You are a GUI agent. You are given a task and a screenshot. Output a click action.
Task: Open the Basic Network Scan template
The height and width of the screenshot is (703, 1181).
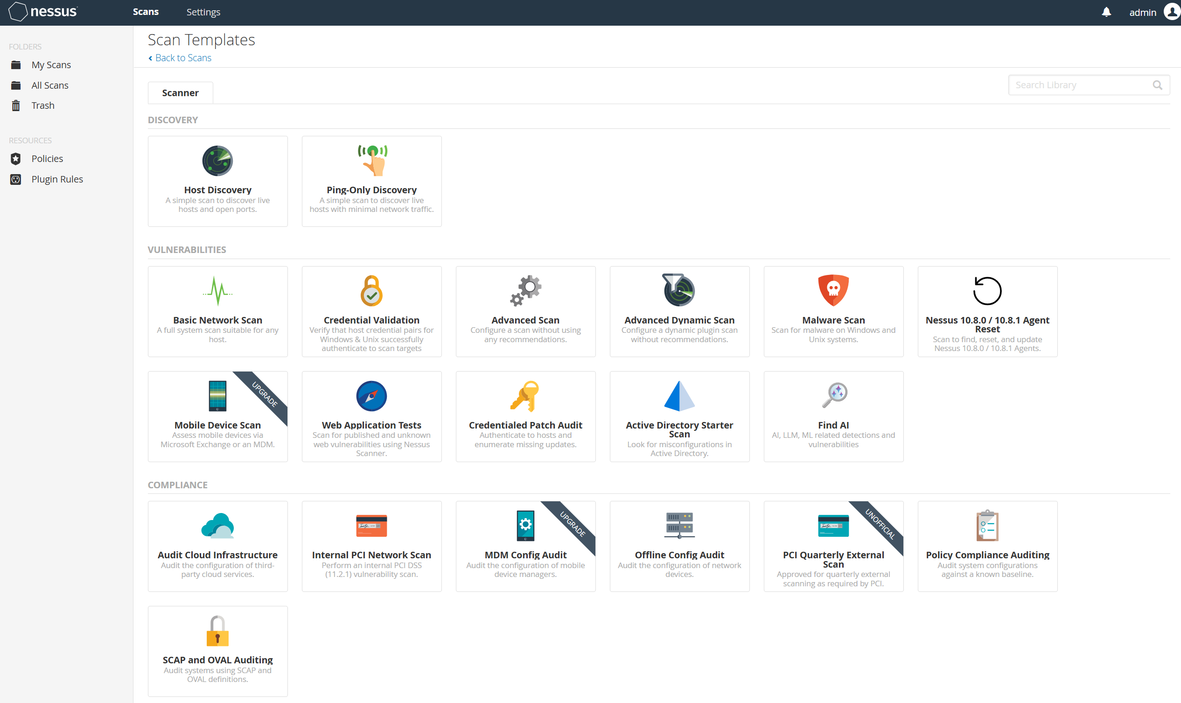point(217,312)
